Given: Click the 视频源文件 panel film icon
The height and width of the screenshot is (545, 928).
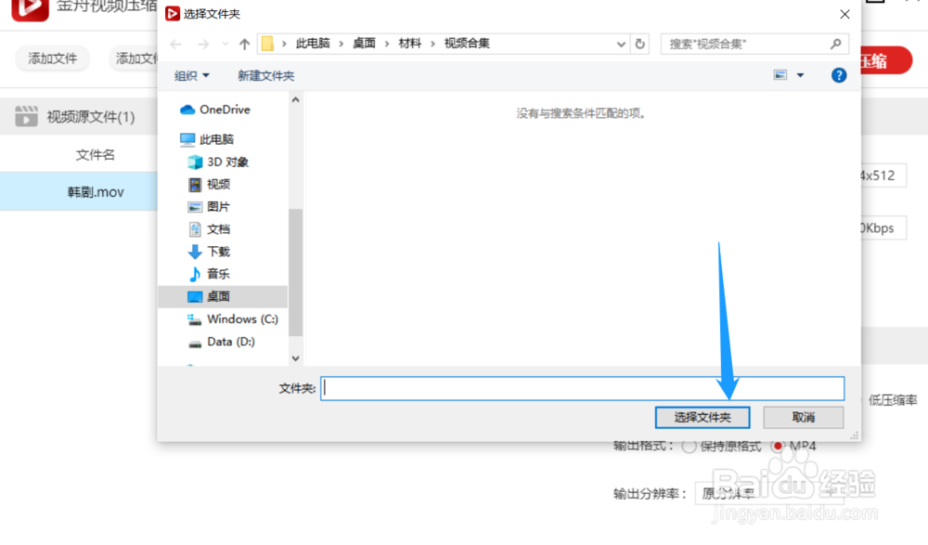Looking at the screenshot, I should (x=26, y=115).
